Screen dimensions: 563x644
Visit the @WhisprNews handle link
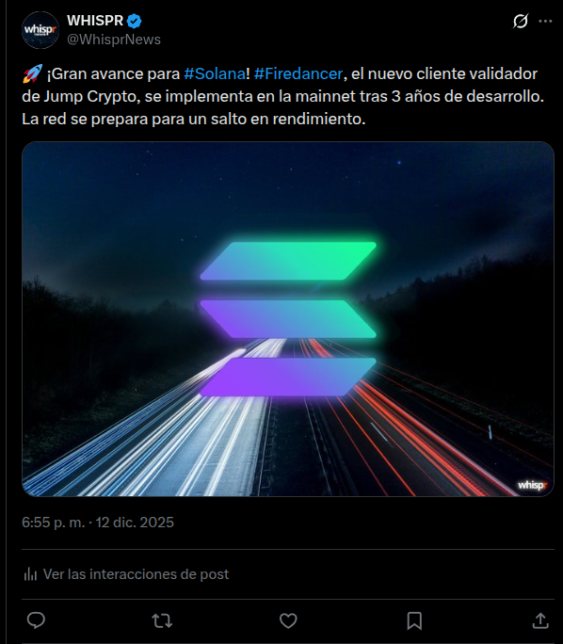tap(114, 40)
